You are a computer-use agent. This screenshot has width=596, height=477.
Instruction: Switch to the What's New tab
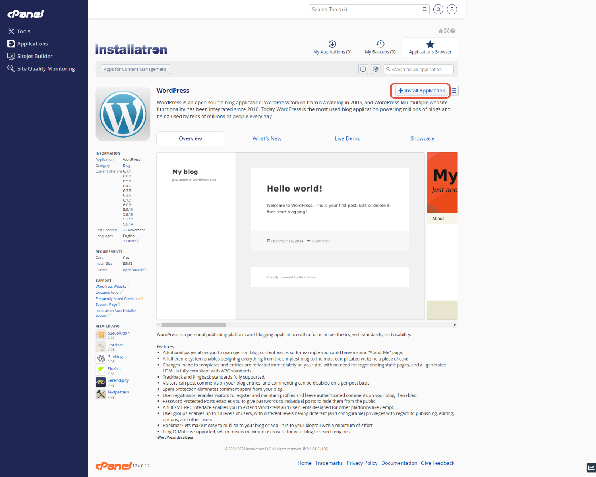(267, 138)
